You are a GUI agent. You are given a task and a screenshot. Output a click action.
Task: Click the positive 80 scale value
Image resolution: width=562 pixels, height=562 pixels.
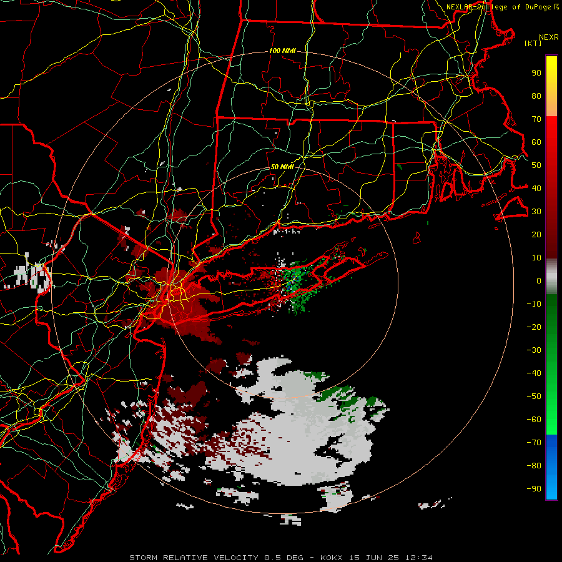click(x=536, y=96)
